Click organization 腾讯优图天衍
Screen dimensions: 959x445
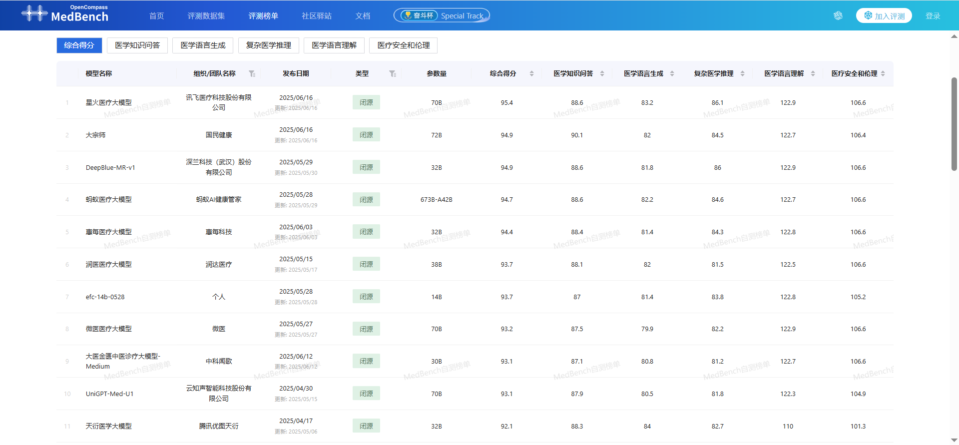[x=219, y=427]
